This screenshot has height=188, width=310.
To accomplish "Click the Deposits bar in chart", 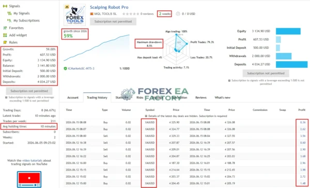I will pos(291,64).
